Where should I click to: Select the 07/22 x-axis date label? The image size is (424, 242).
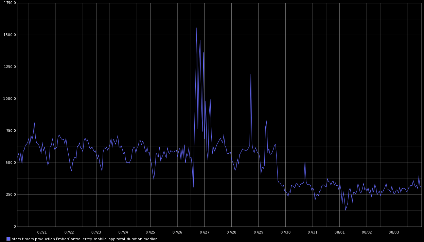pyautogui.click(x=69, y=232)
